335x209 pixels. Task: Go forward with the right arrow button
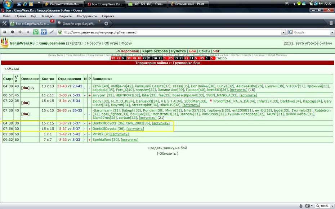tap(20, 32)
